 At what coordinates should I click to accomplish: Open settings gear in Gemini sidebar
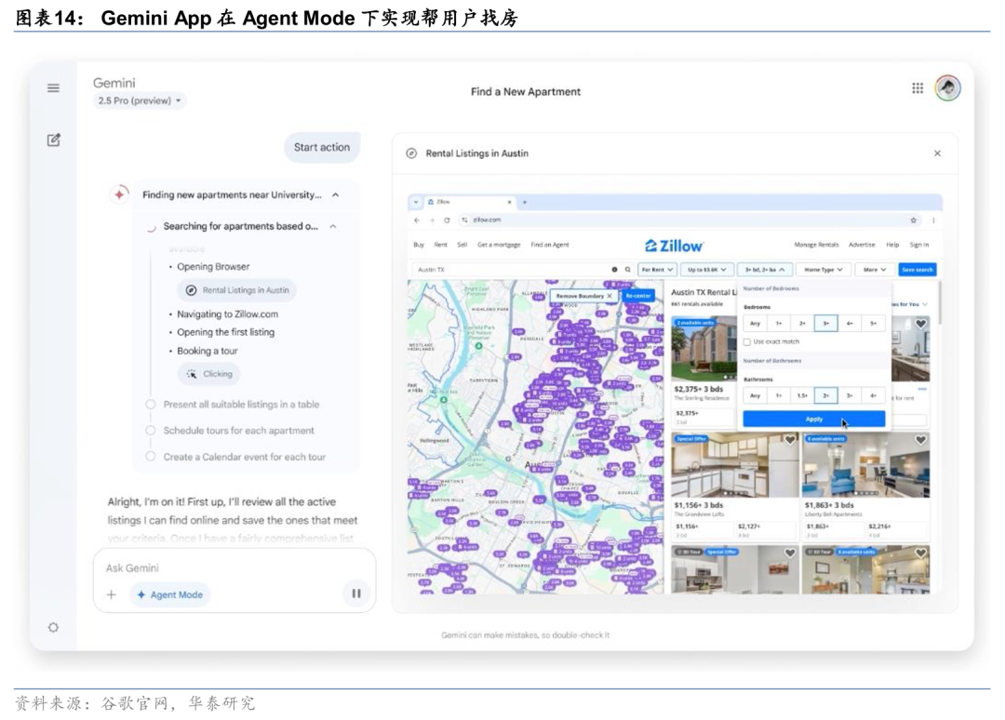coord(53,627)
